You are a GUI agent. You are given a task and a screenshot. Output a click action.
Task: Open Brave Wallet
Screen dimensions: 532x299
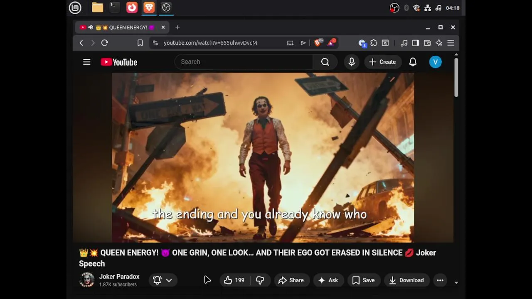tap(427, 43)
